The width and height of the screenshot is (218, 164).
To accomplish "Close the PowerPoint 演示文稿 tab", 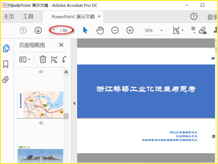I will click(99, 16).
